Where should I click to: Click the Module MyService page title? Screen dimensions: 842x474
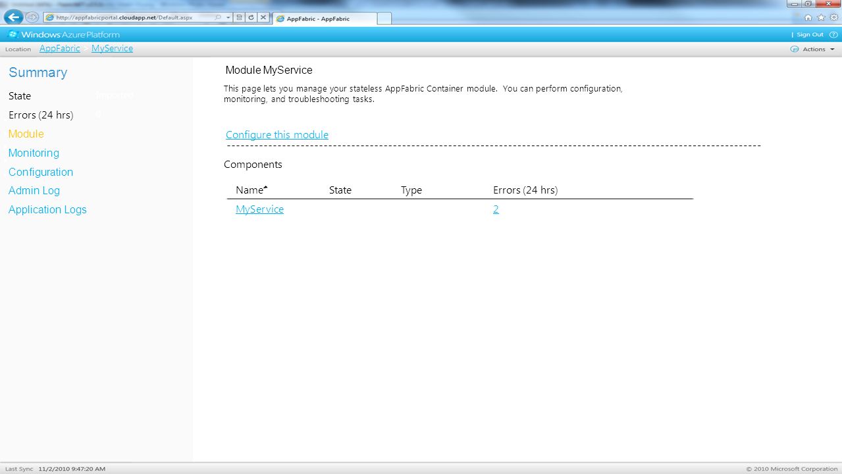tap(269, 70)
